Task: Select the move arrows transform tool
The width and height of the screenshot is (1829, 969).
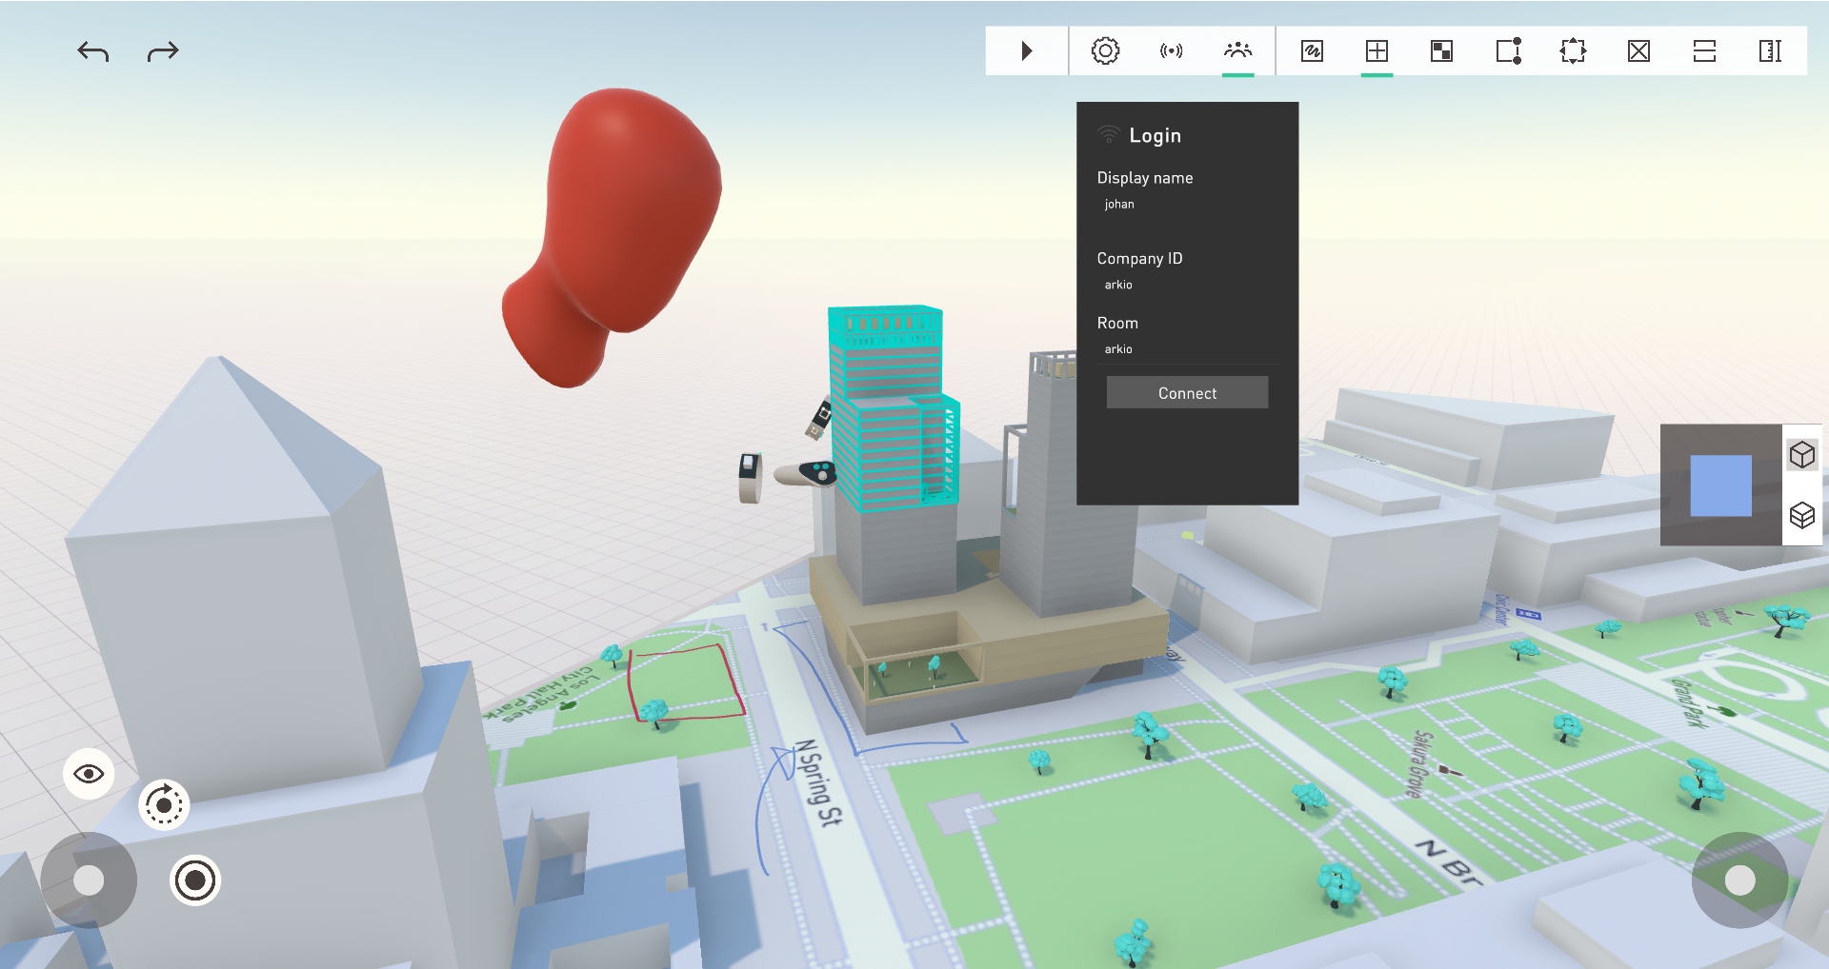Action: coord(1573,51)
